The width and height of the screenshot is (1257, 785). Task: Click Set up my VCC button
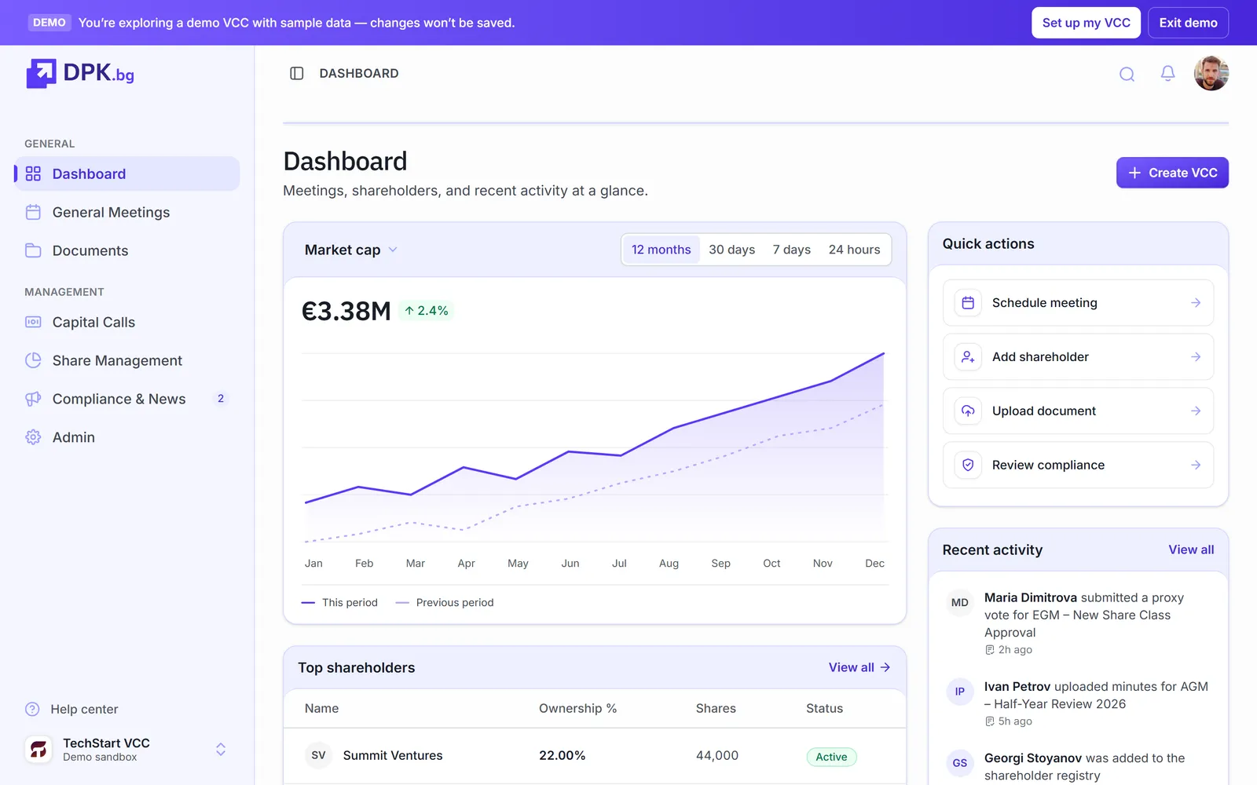[x=1086, y=23]
